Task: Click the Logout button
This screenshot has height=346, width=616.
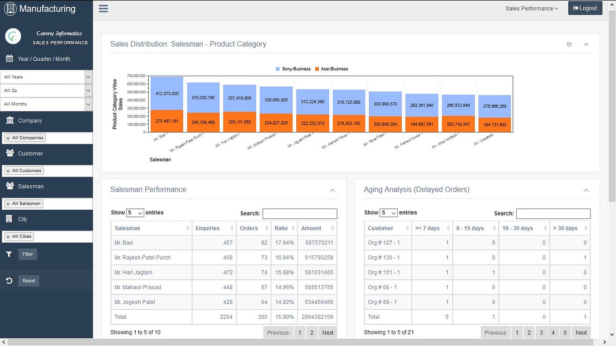Action: click(x=585, y=8)
